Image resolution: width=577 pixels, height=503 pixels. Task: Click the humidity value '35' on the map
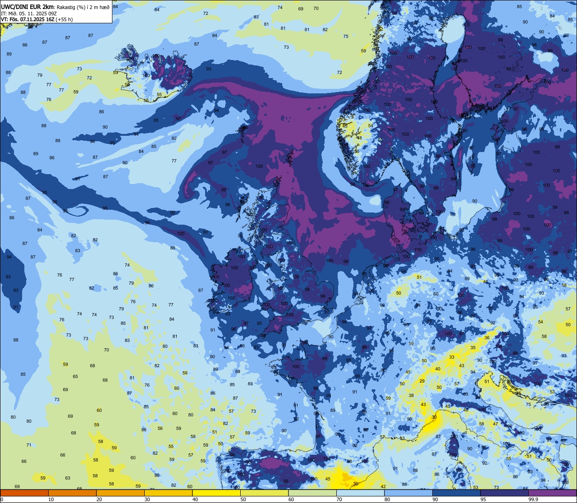473,348
